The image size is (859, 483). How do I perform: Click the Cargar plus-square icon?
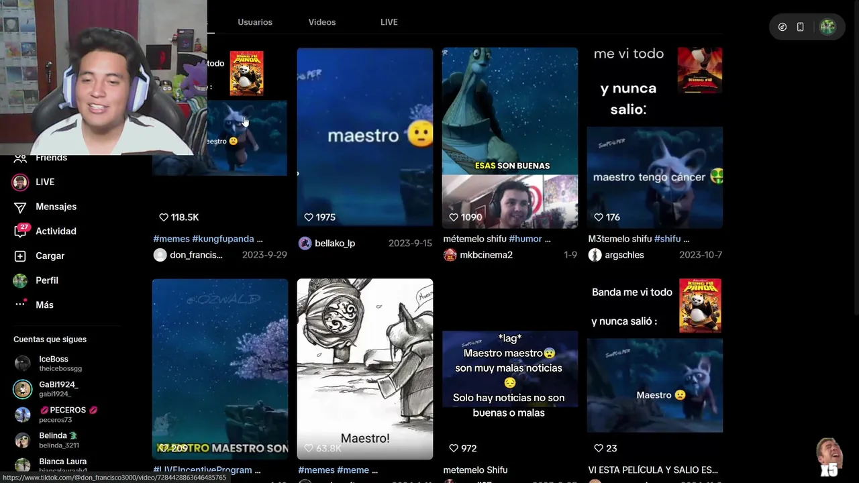20,256
